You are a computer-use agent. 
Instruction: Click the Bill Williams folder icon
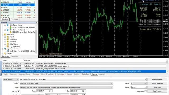coord(8,44)
